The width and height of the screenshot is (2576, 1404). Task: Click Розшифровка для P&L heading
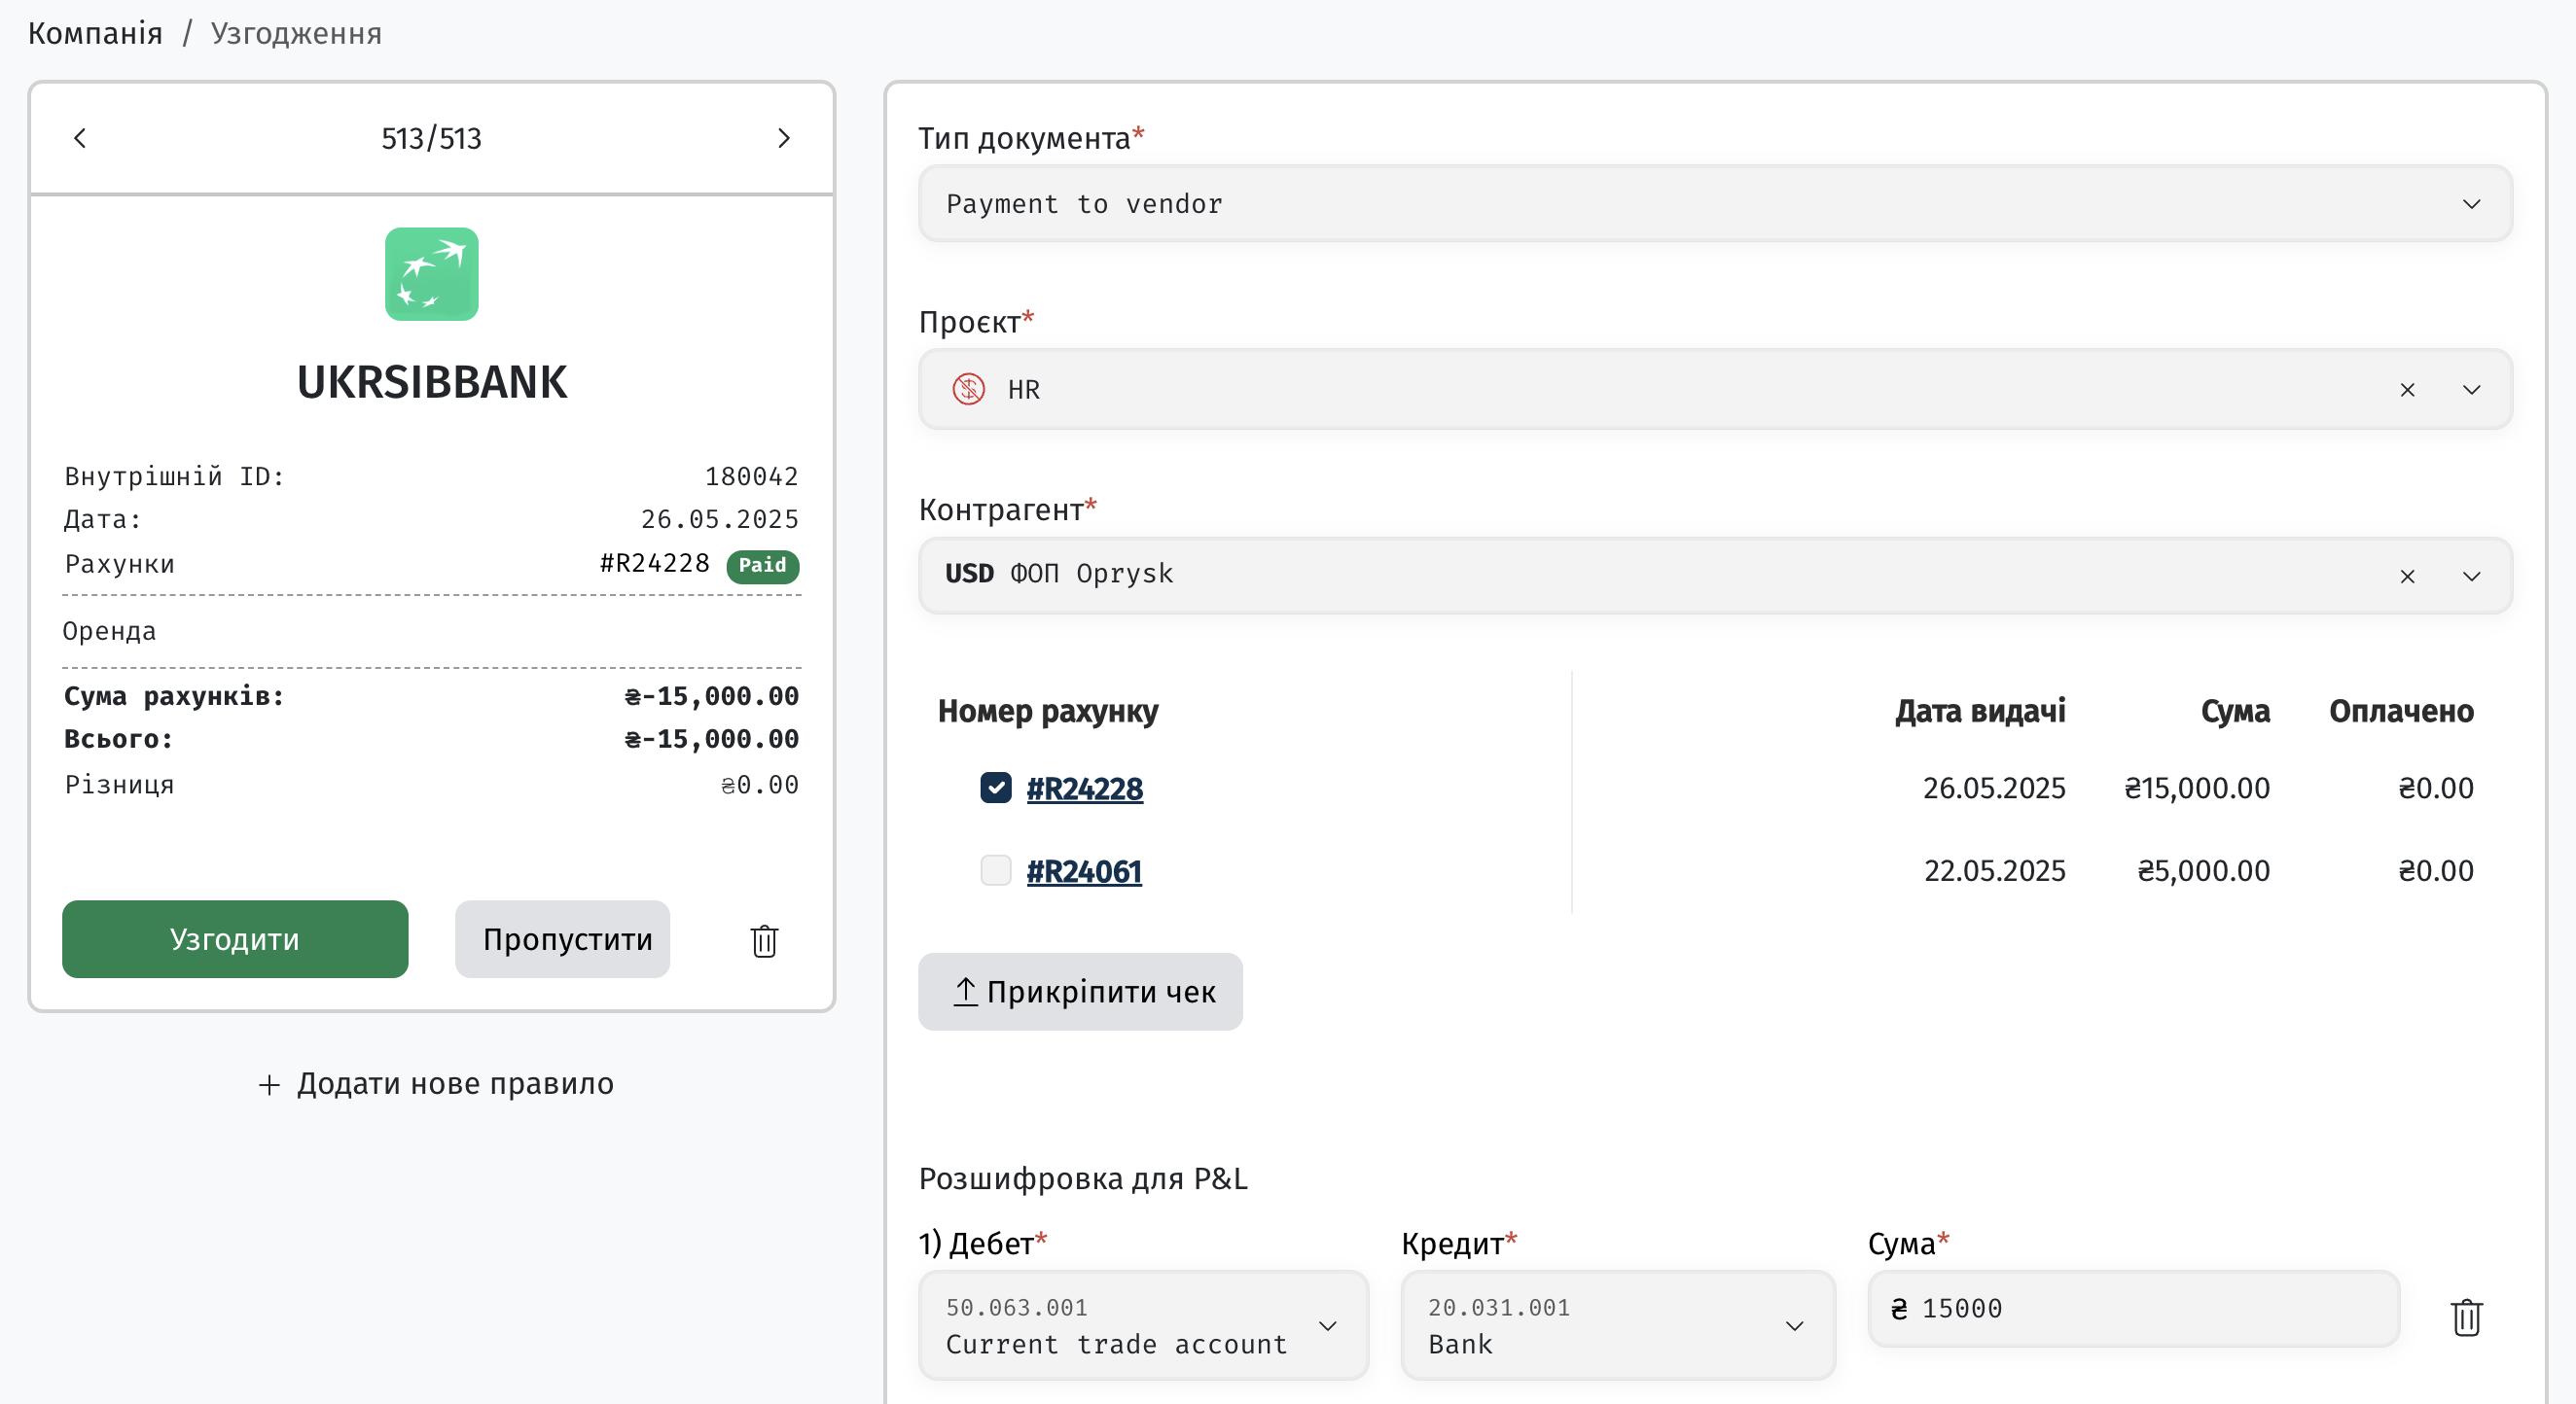(x=1083, y=1179)
